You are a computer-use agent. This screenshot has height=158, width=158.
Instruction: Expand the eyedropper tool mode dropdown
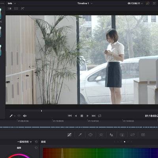click(15, 116)
